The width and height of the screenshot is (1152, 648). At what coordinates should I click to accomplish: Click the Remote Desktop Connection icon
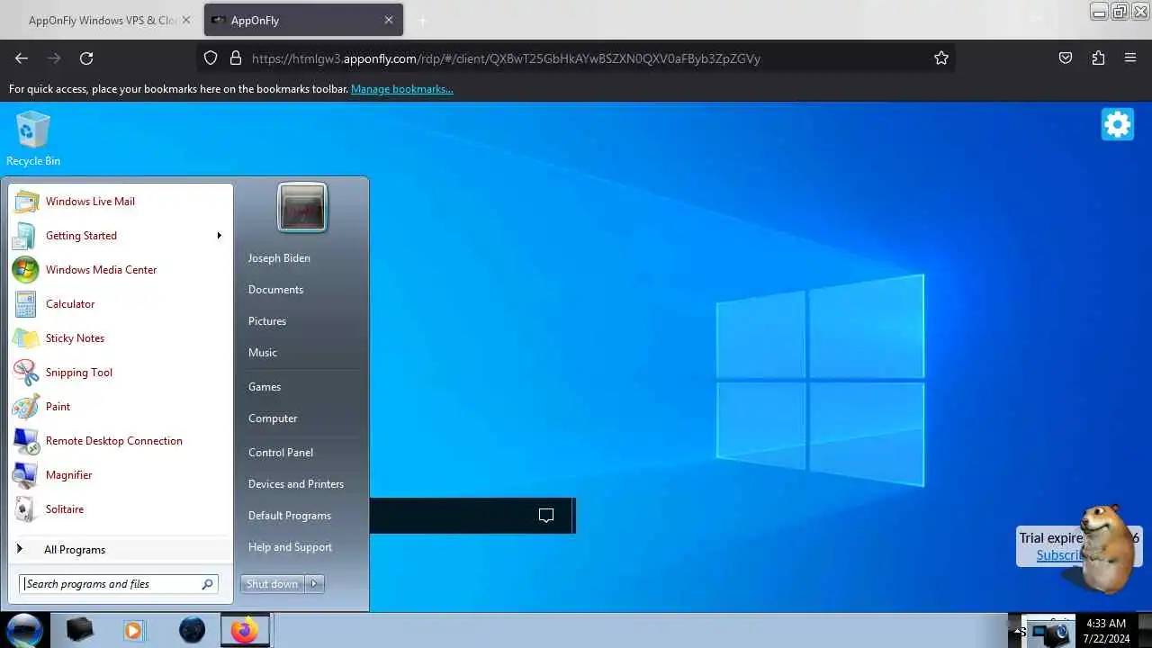pyautogui.click(x=25, y=441)
